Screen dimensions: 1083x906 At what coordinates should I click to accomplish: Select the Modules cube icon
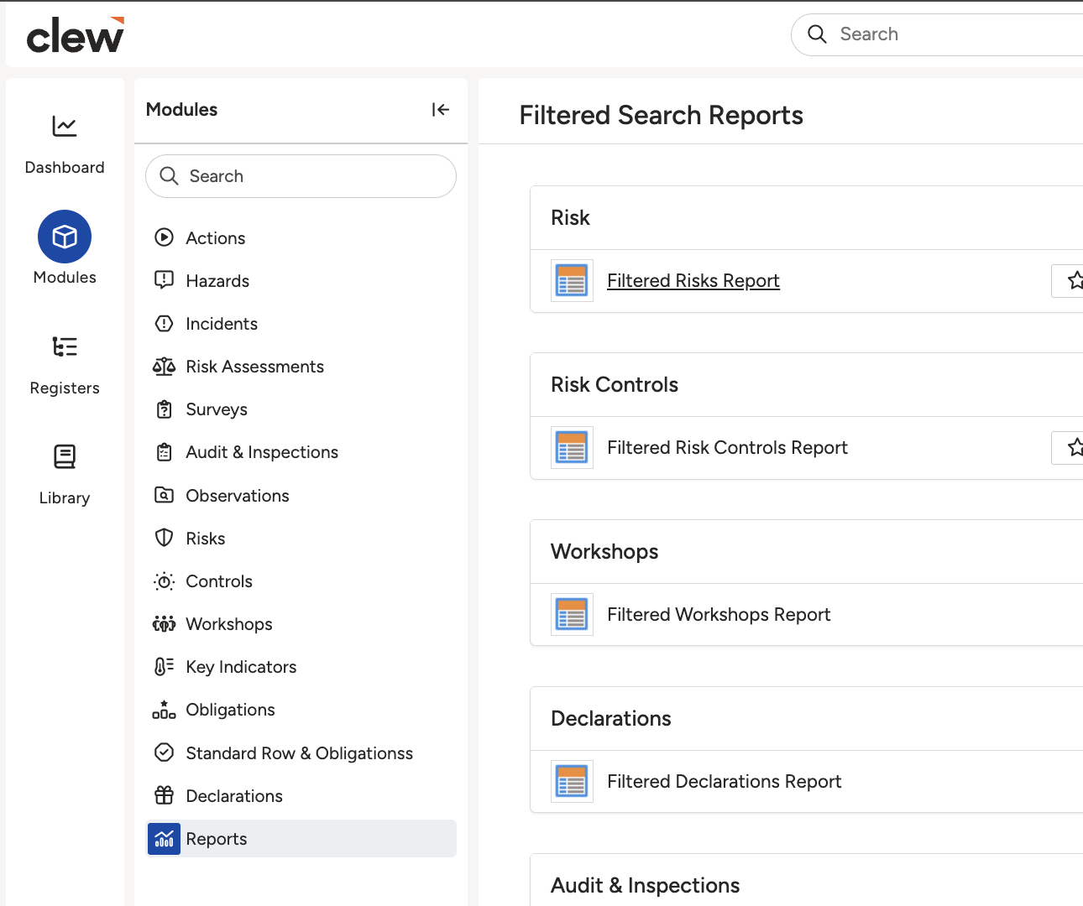pos(65,237)
